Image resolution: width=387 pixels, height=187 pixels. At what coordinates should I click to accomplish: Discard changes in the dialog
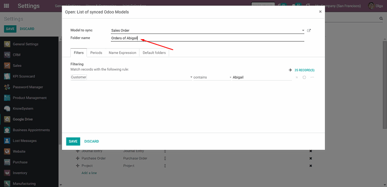click(92, 141)
